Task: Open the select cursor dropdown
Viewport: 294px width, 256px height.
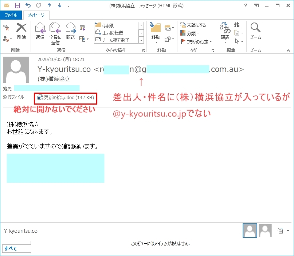Action: click(239, 41)
